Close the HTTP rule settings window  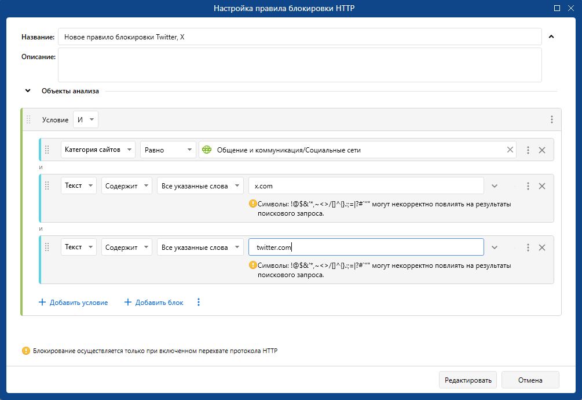[x=571, y=8]
